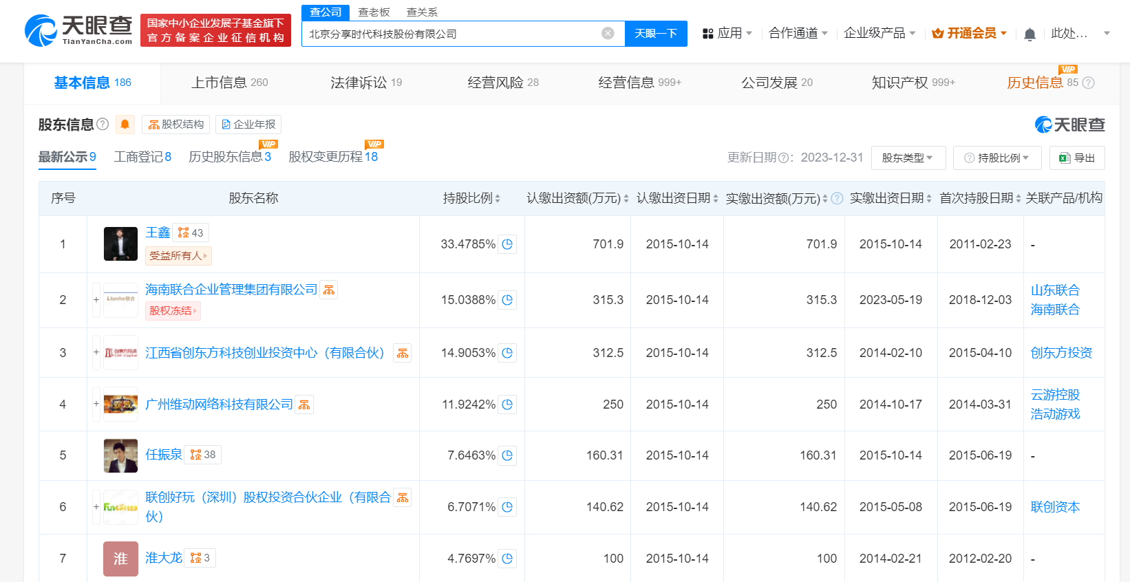The width and height of the screenshot is (1130, 582).
Task: Open the 股东类型 filter dropdown
Action: [908, 158]
